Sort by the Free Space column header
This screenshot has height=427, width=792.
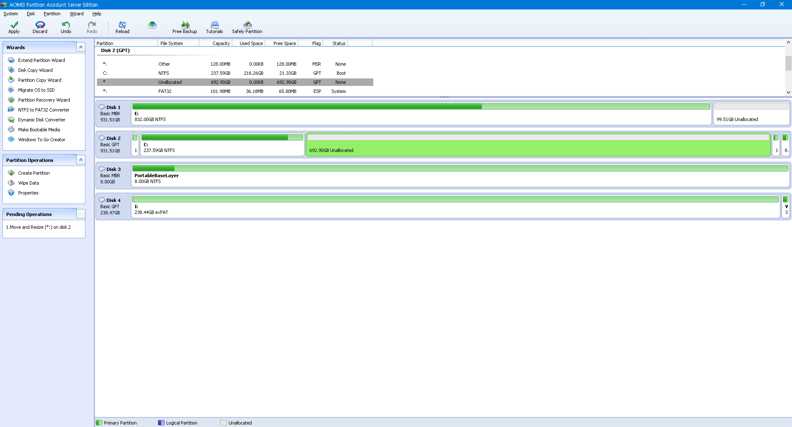(x=281, y=43)
